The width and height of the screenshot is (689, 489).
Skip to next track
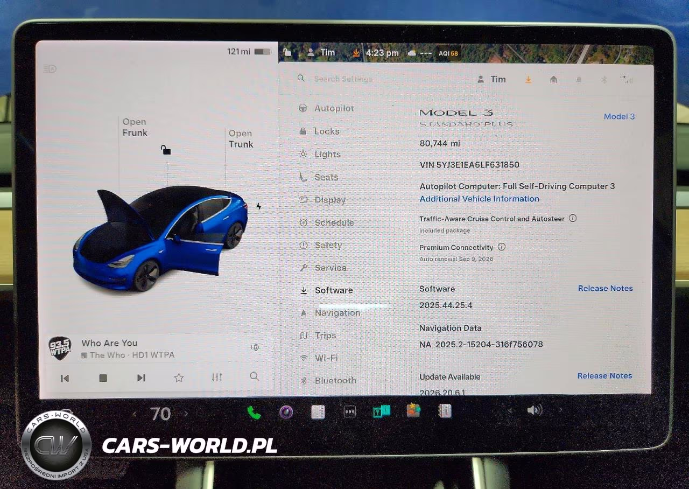141,378
